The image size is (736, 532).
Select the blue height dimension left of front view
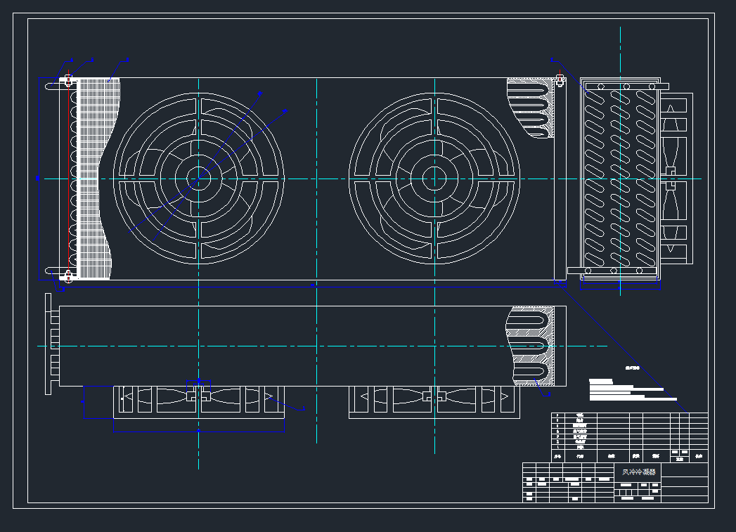pyautogui.click(x=38, y=179)
